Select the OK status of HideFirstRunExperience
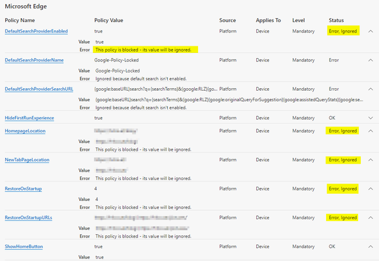 point(332,118)
